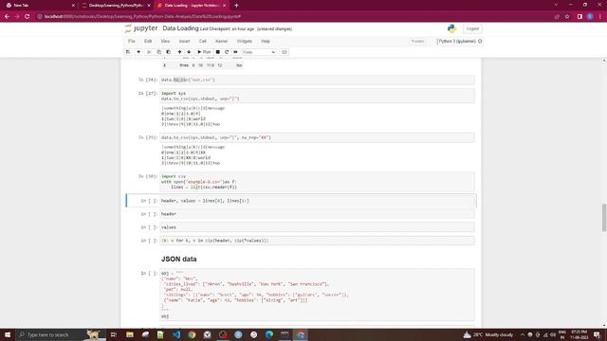Viewport: 607px width, 341px height.
Task: Click the localhost address bar
Action: pos(294,17)
